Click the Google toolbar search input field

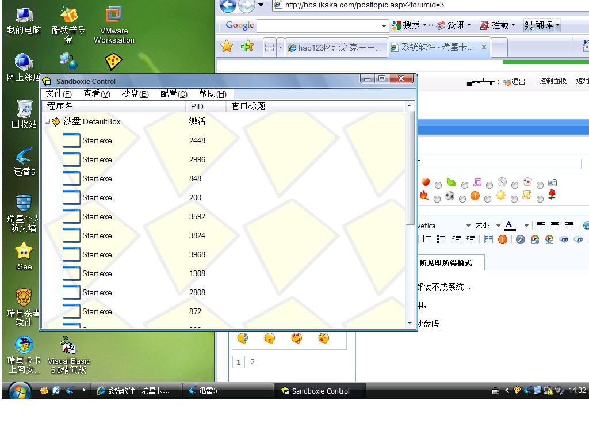tap(319, 26)
